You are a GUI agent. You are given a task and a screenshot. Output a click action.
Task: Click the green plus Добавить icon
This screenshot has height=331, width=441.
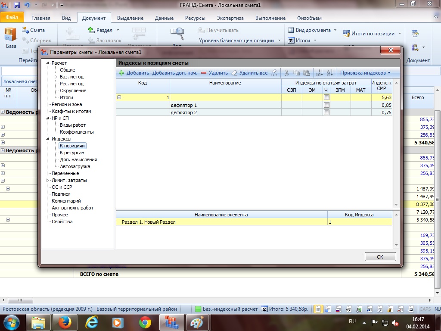point(121,73)
